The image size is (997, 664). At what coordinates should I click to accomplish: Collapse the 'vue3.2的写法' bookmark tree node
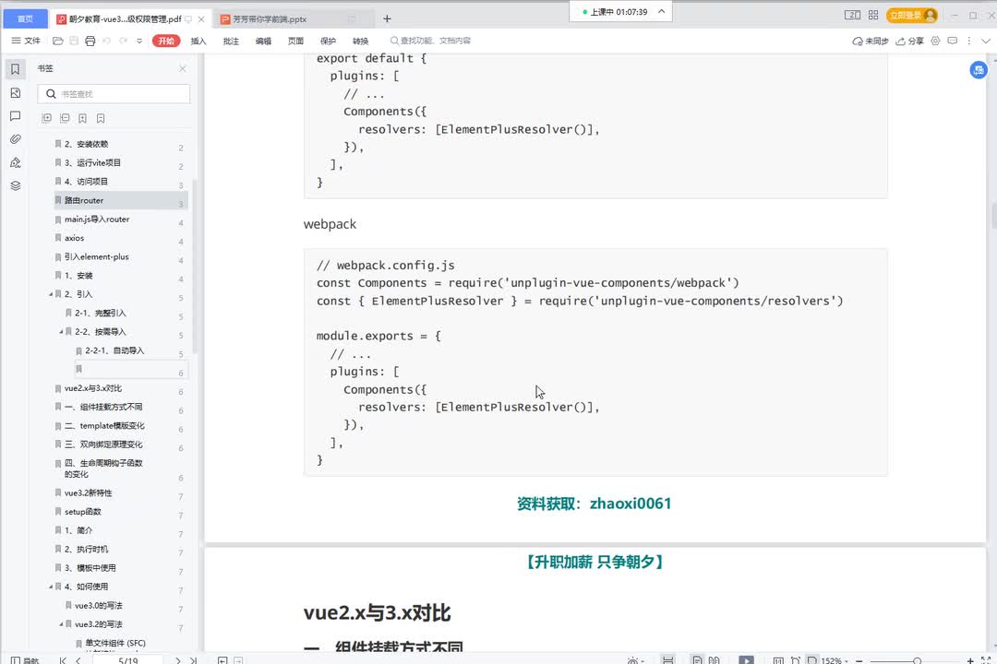(61, 624)
